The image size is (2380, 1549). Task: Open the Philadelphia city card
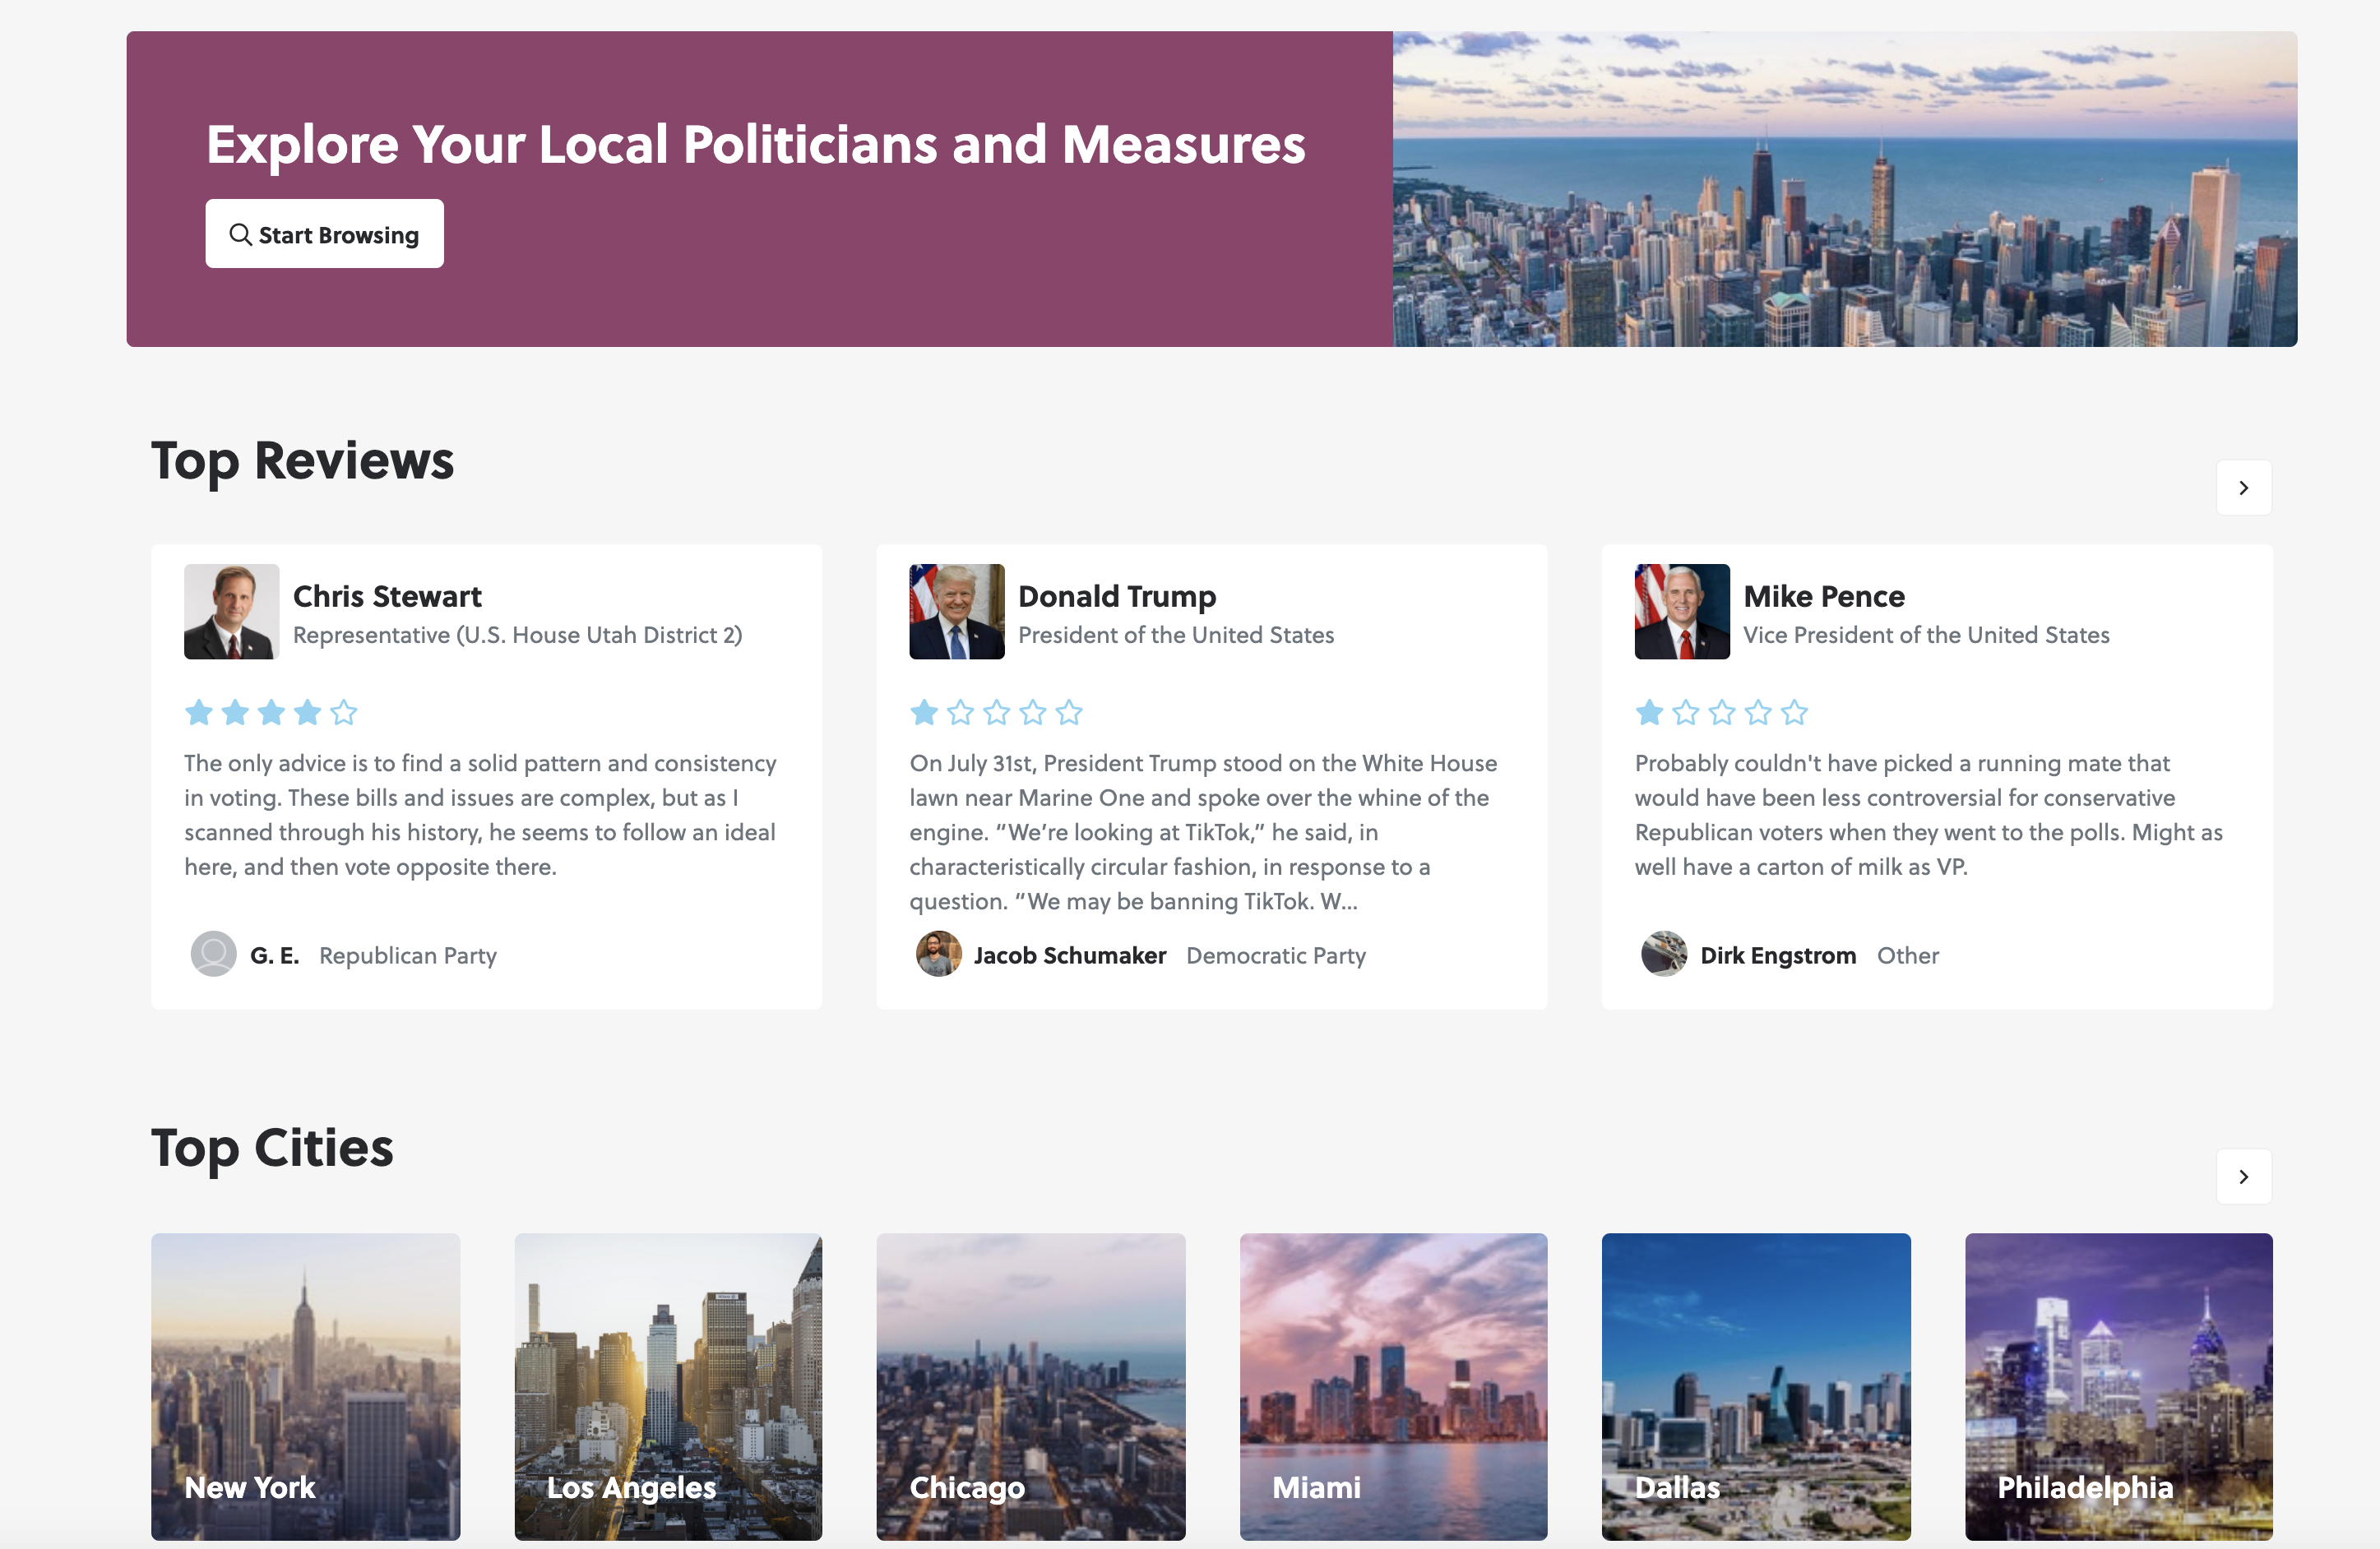pos(2118,1387)
